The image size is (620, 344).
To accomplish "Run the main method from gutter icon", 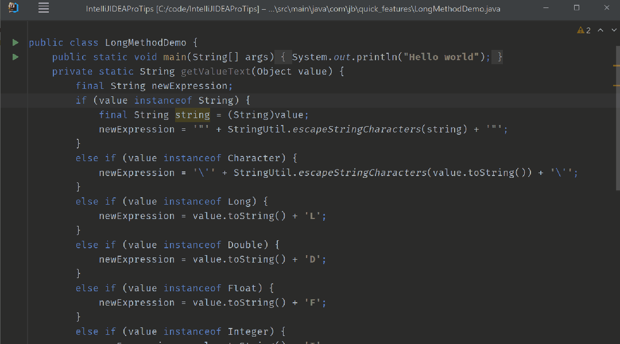I will (15, 57).
